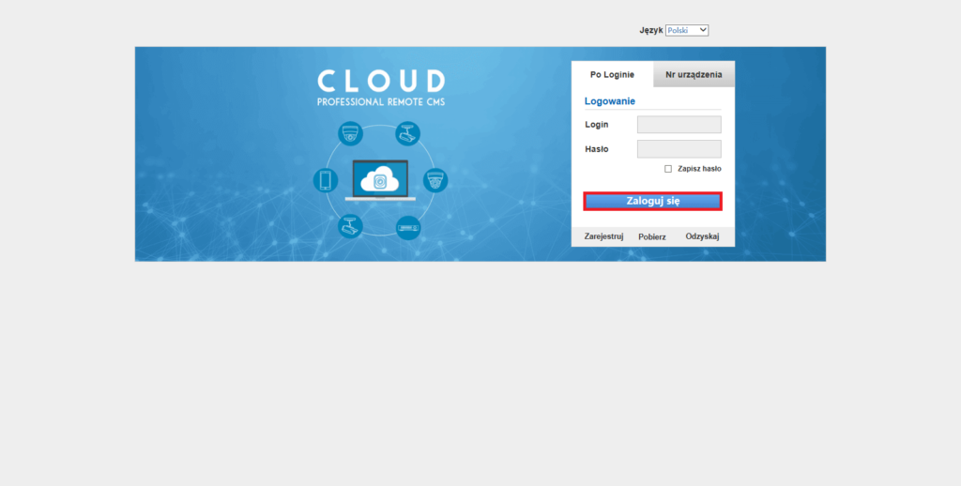
Task: Click the Pobierz download link
Action: (652, 236)
